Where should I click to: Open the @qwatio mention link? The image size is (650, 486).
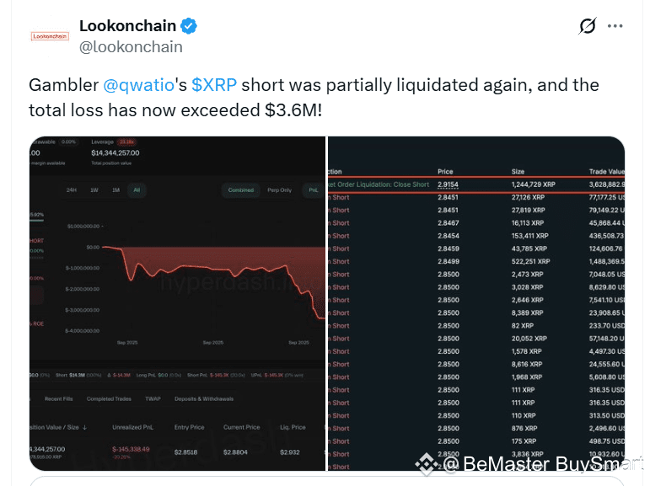pyautogui.click(x=138, y=85)
